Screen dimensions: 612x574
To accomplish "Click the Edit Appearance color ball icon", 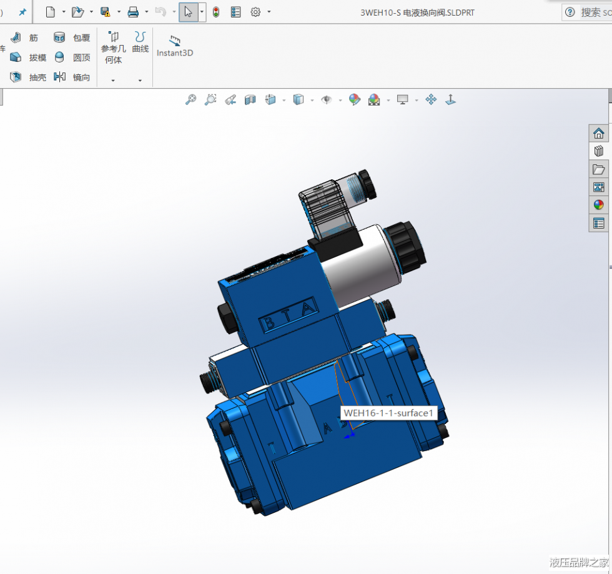I will pos(354,99).
